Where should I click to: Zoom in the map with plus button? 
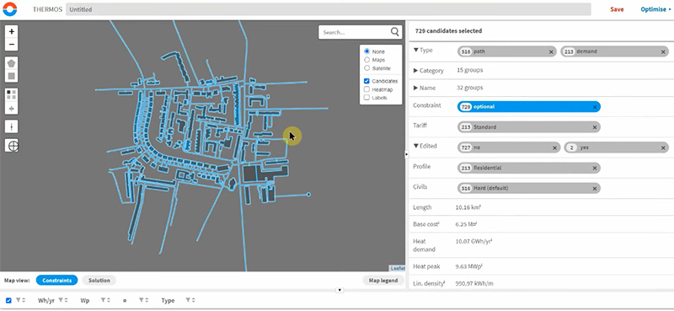tap(12, 31)
